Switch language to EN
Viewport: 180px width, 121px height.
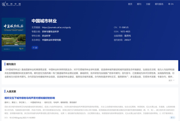[x=172, y=4]
